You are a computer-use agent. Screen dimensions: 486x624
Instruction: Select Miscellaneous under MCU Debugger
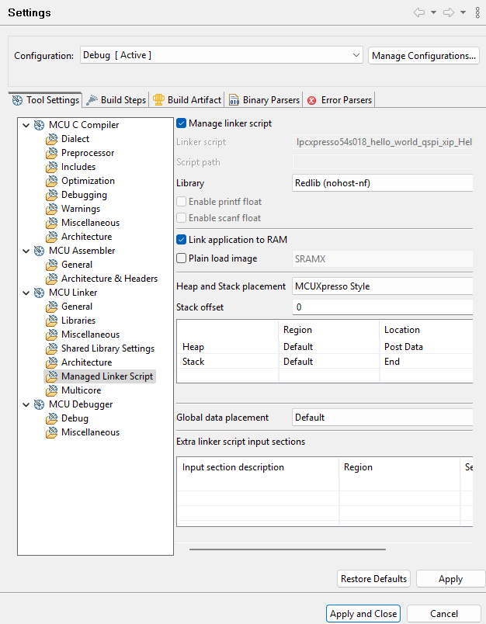click(x=90, y=432)
